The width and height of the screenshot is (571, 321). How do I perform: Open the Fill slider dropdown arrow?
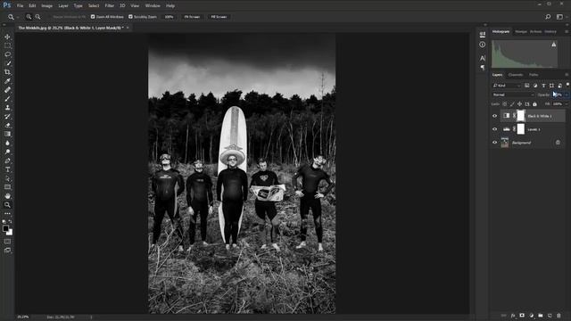point(567,104)
